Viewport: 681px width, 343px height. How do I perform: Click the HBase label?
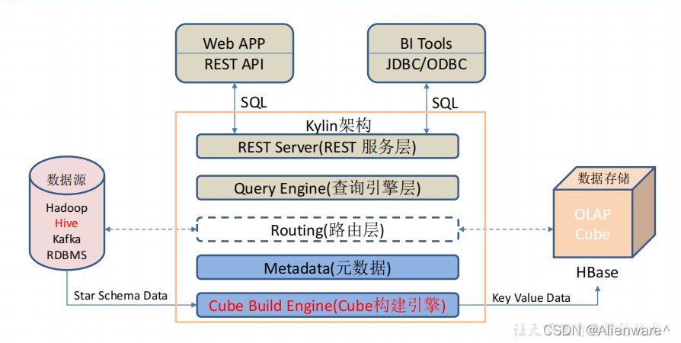[x=596, y=273]
